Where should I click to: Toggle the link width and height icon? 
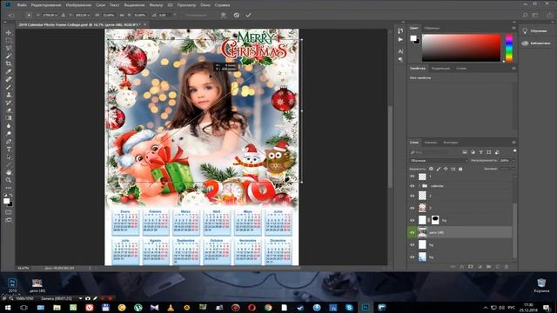pos(122,16)
